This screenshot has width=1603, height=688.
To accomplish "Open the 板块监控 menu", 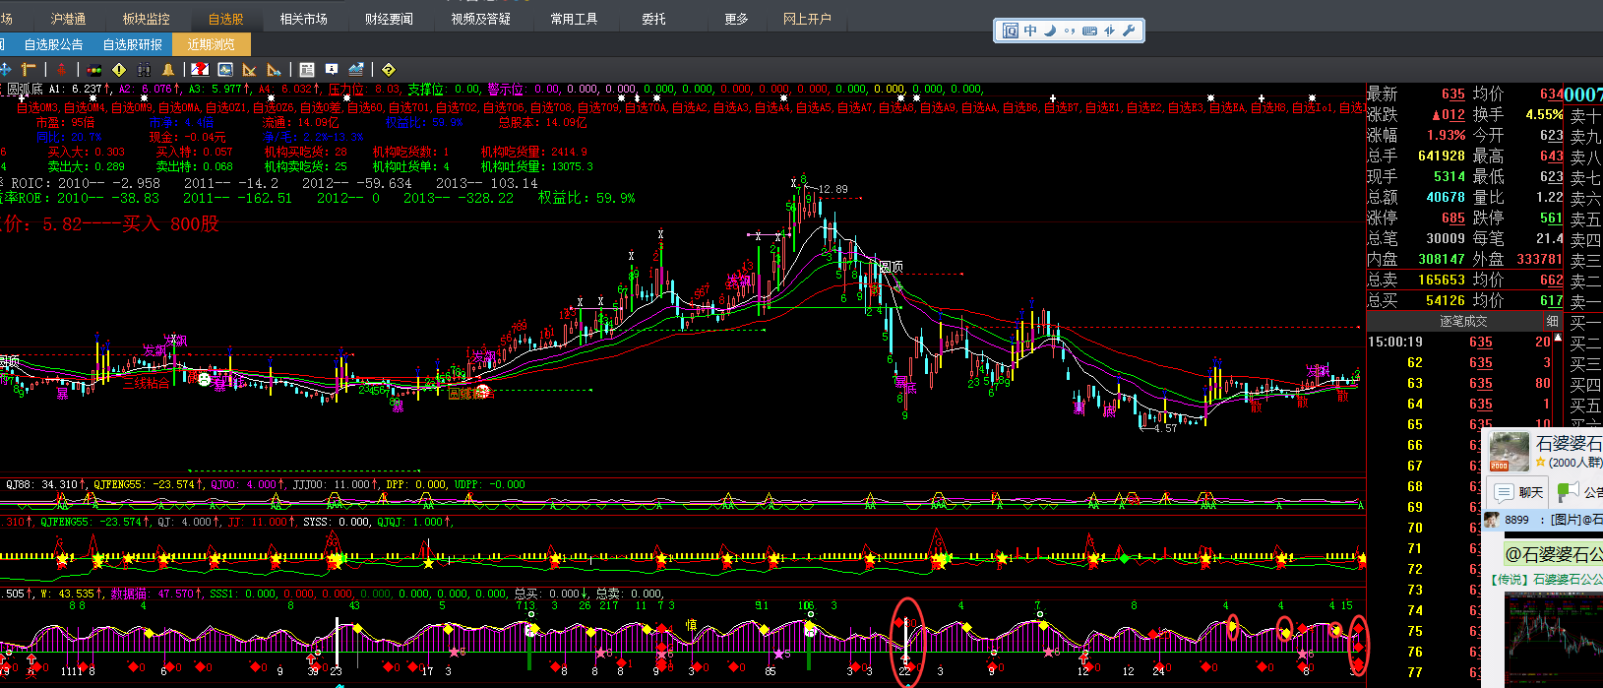I will click(147, 19).
